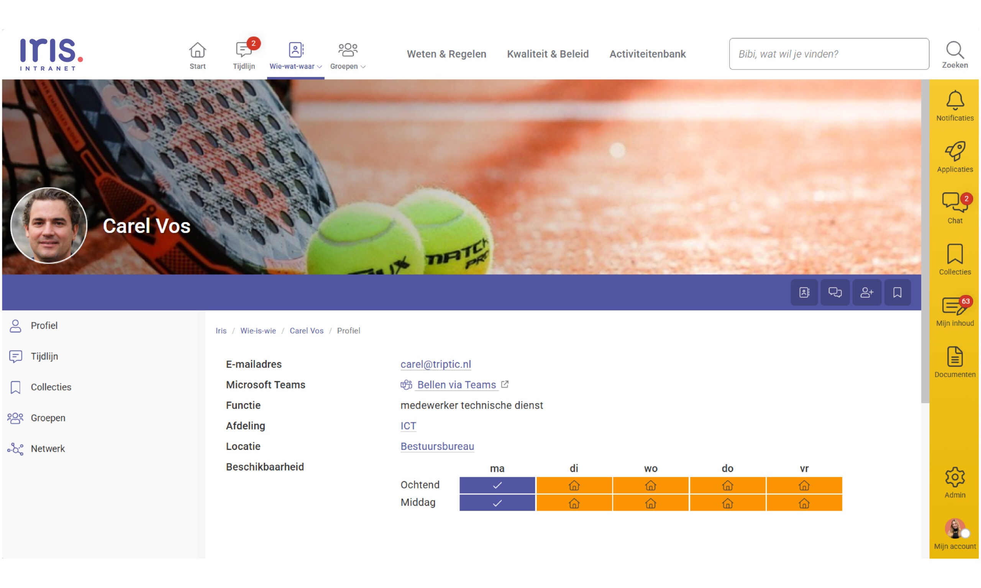
Task: Click the Friday (vr) Ochtend home cell
Action: (x=804, y=485)
